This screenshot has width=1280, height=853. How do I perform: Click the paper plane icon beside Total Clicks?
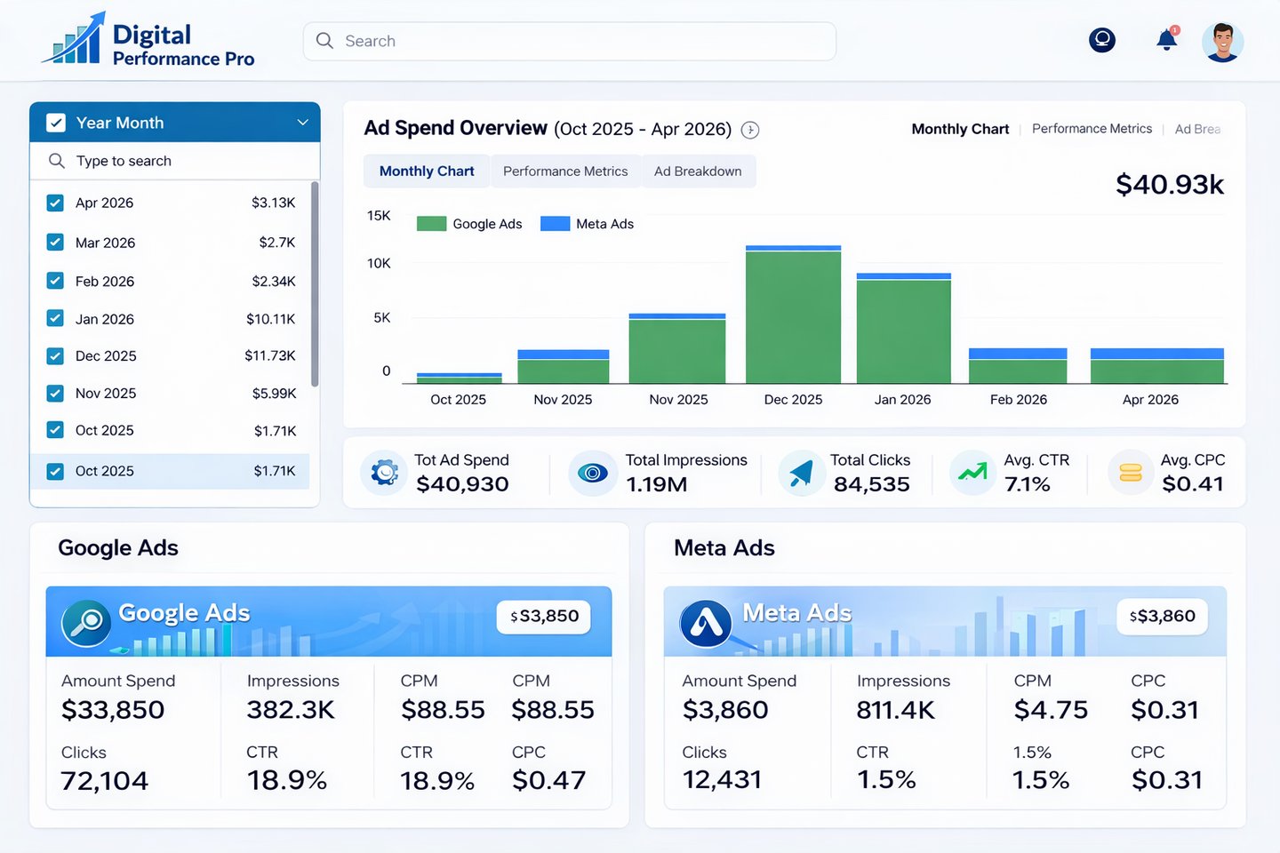801,473
